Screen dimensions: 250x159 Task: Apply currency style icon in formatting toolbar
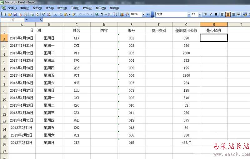click(x=245, y=14)
